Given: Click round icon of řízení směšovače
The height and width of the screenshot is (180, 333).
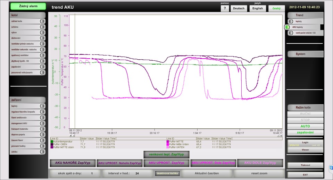Looking at the screenshot, I should 42,118.
